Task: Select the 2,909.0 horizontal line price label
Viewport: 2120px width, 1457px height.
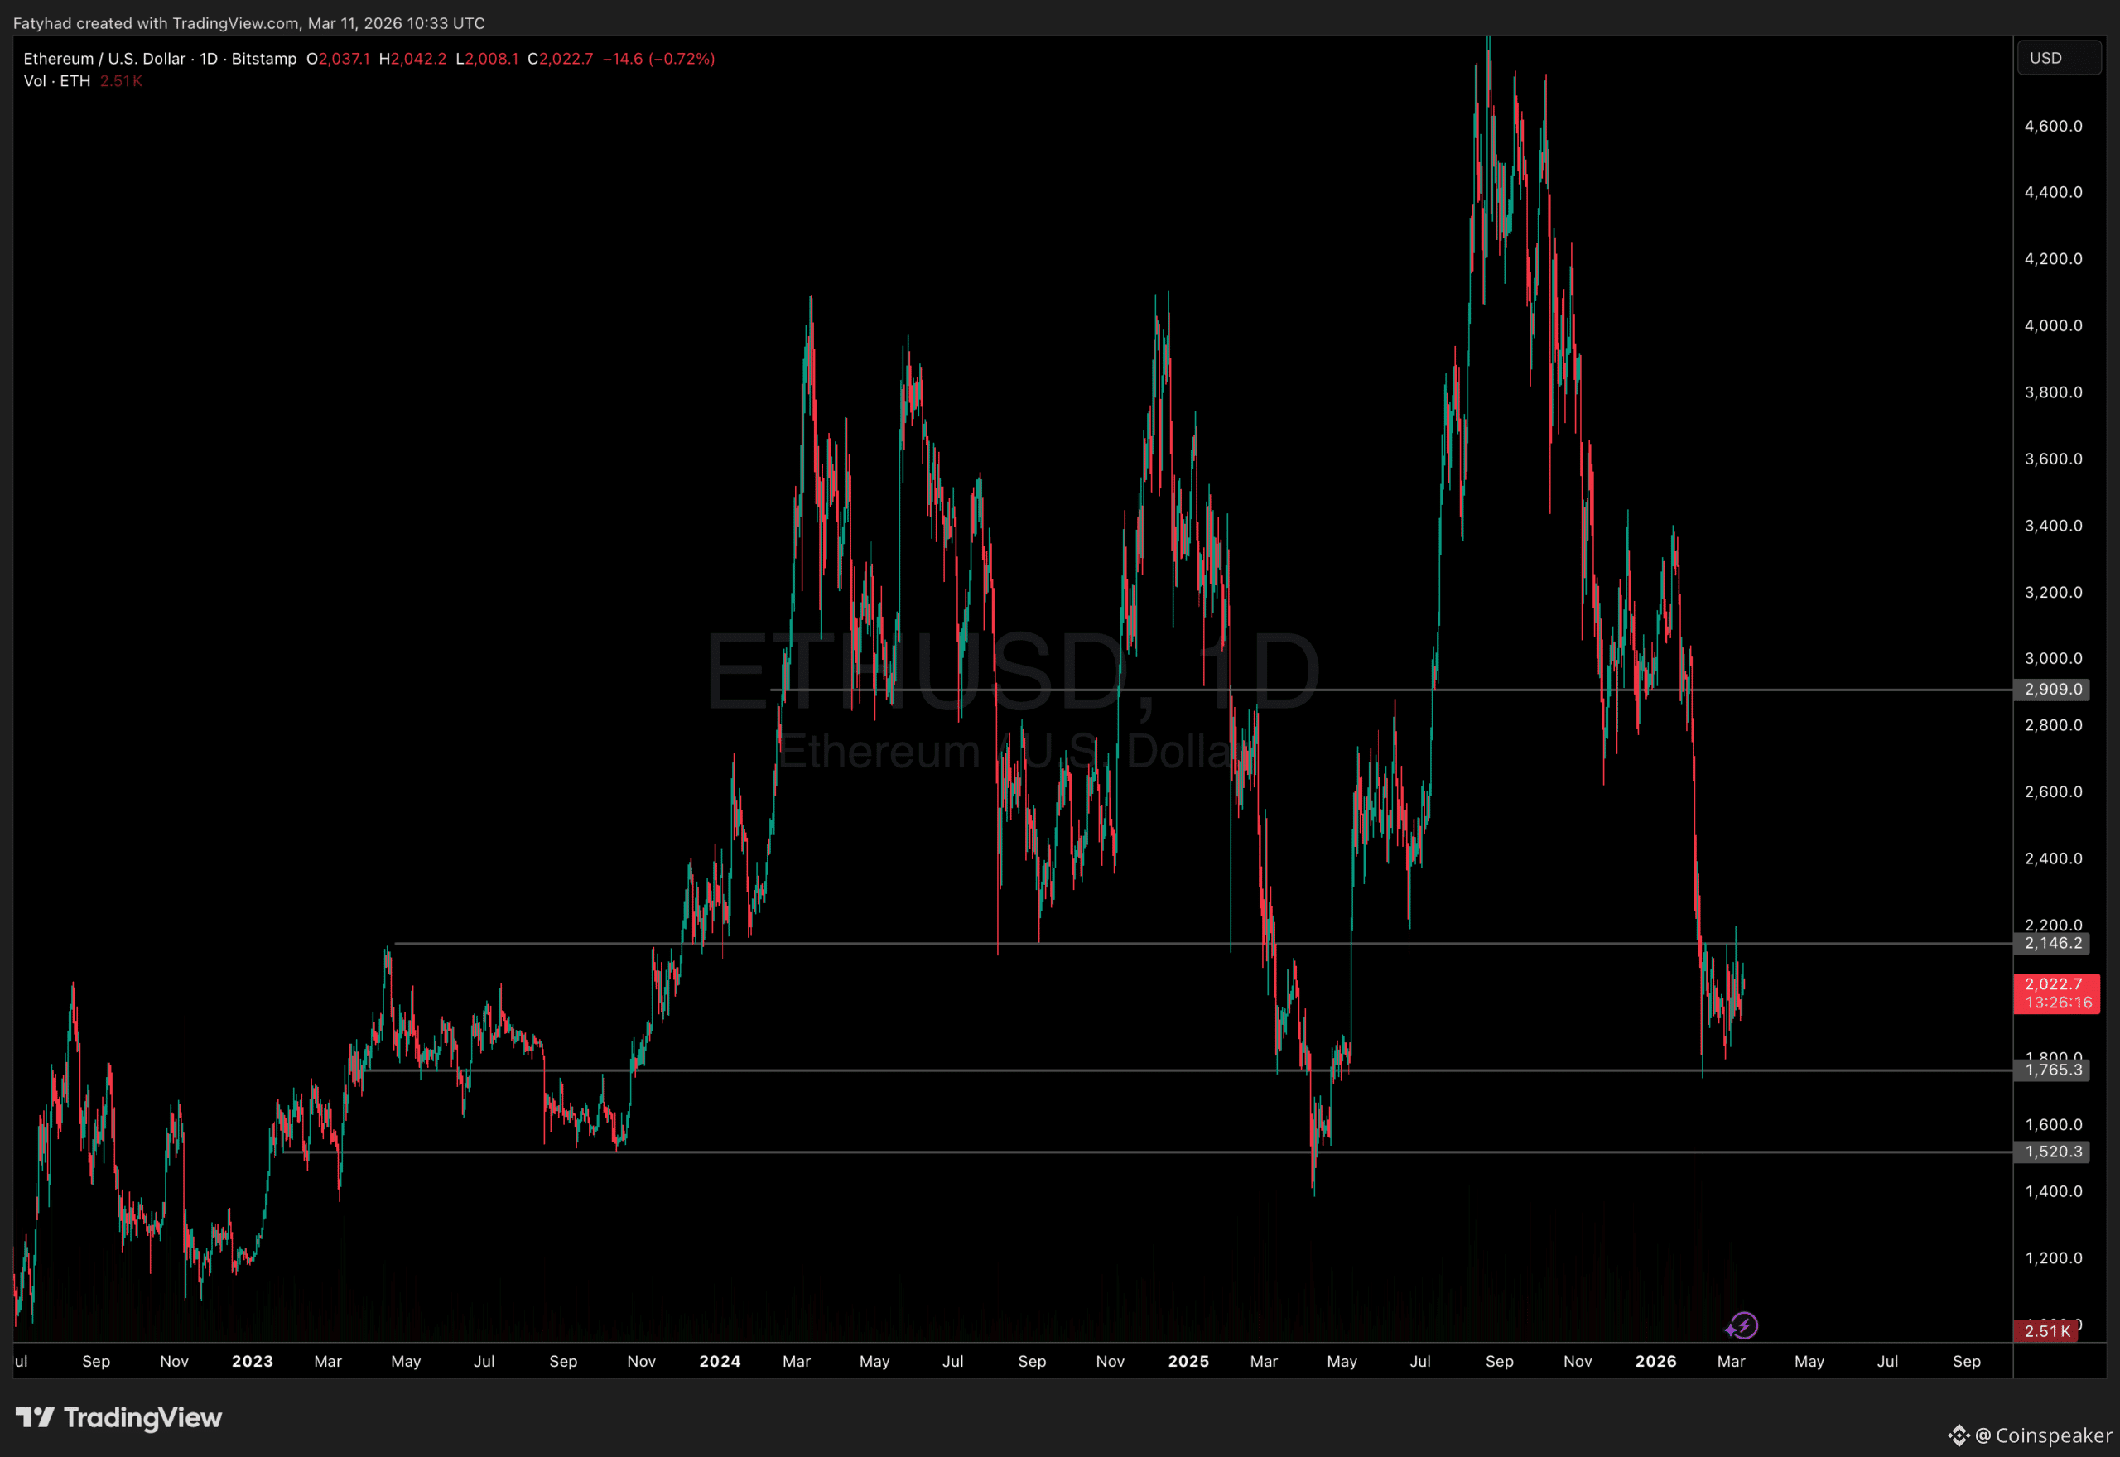Action: coord(2052,690)
